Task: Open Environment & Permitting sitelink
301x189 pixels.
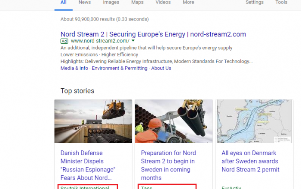Action: coord(120,68)
